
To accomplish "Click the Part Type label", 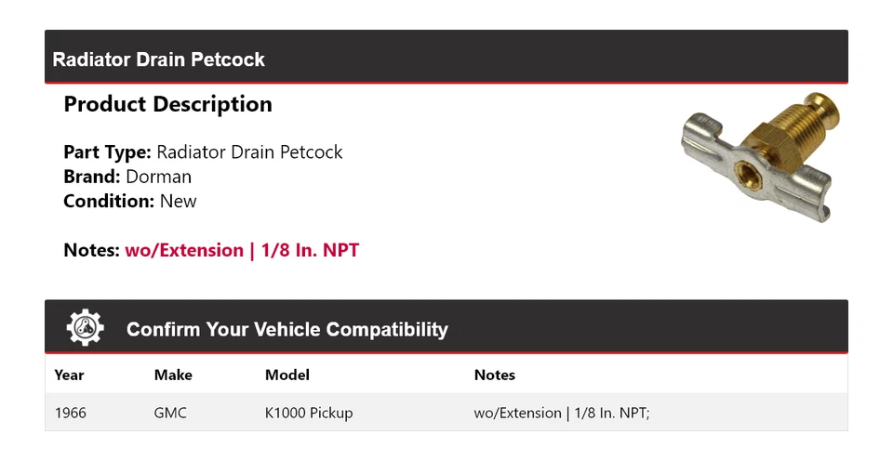I will pyautogui.click(x=107, y=152).
